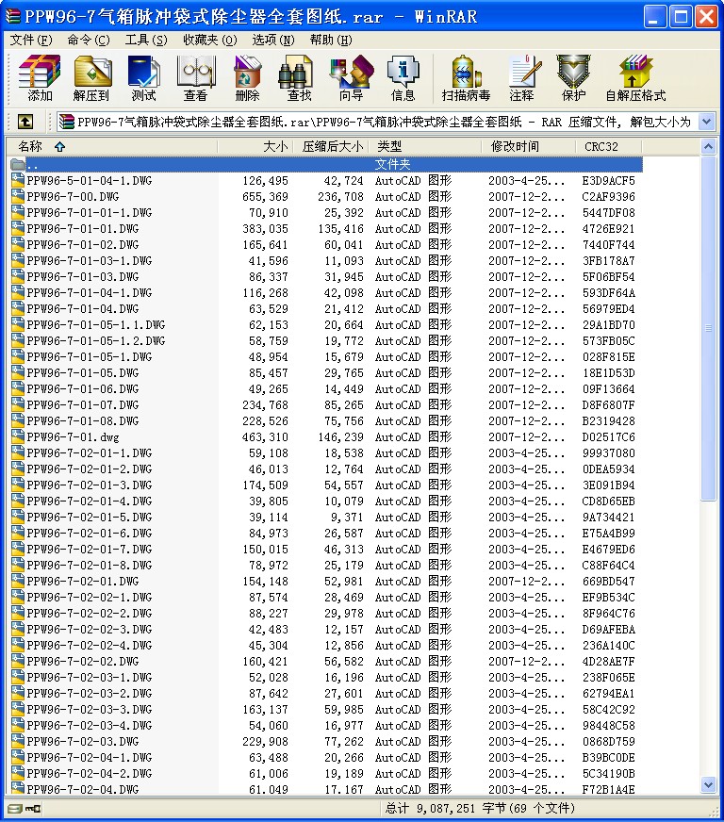Click the 添加 (Add) toolbar icon
The image size is (724, 822).
tap(40, 78)
